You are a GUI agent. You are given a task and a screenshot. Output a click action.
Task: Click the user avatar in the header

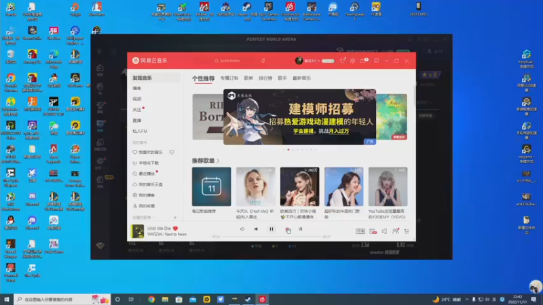[x=299, y=60]
